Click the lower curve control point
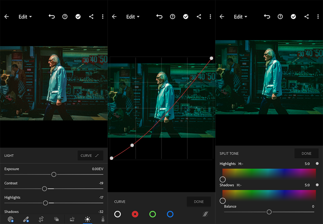The height and width of the screenshot is (224, 323). click(x=132, y=145)
